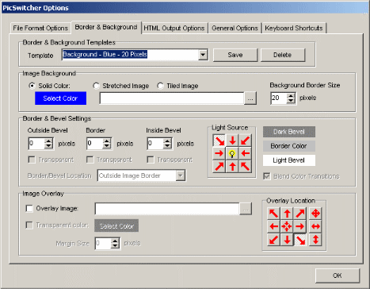Select the Border & Background tab

[106, 27]
